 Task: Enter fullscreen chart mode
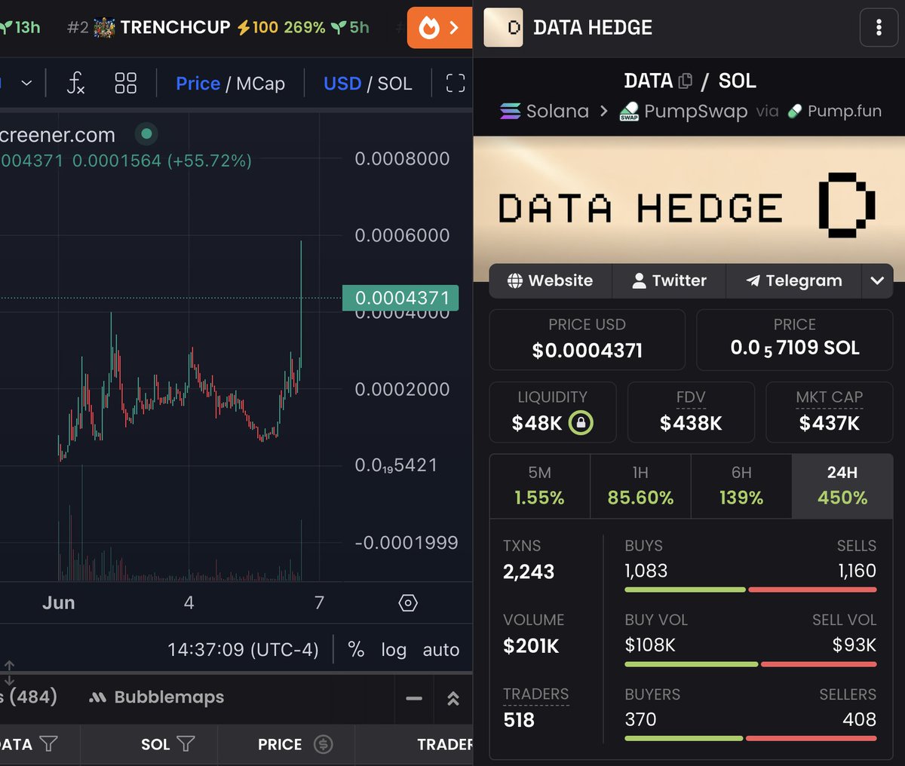coord(456,83)
